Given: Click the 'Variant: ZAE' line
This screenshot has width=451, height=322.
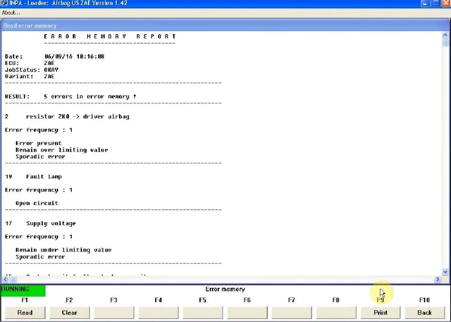Looking at the screenshot, I should pos(30,76).
